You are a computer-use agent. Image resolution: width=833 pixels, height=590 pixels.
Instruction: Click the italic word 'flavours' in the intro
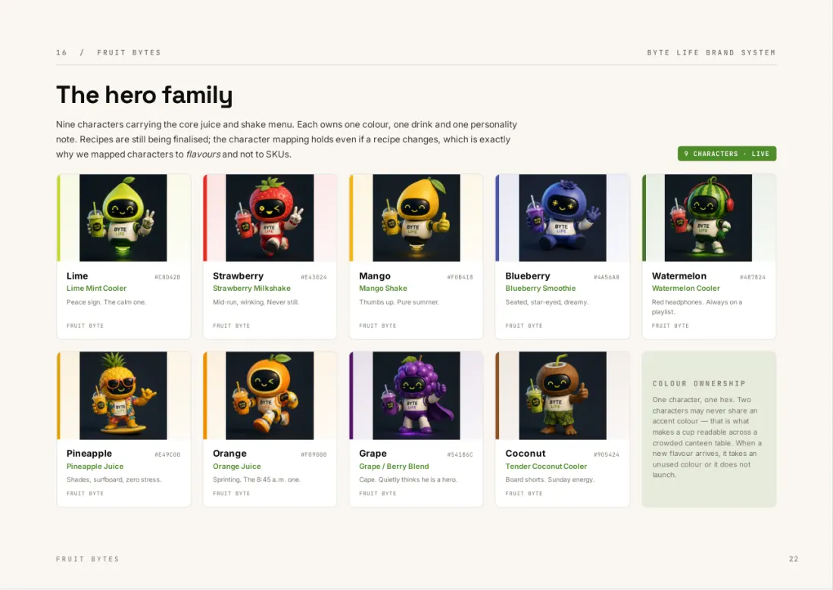coord(203,155)
